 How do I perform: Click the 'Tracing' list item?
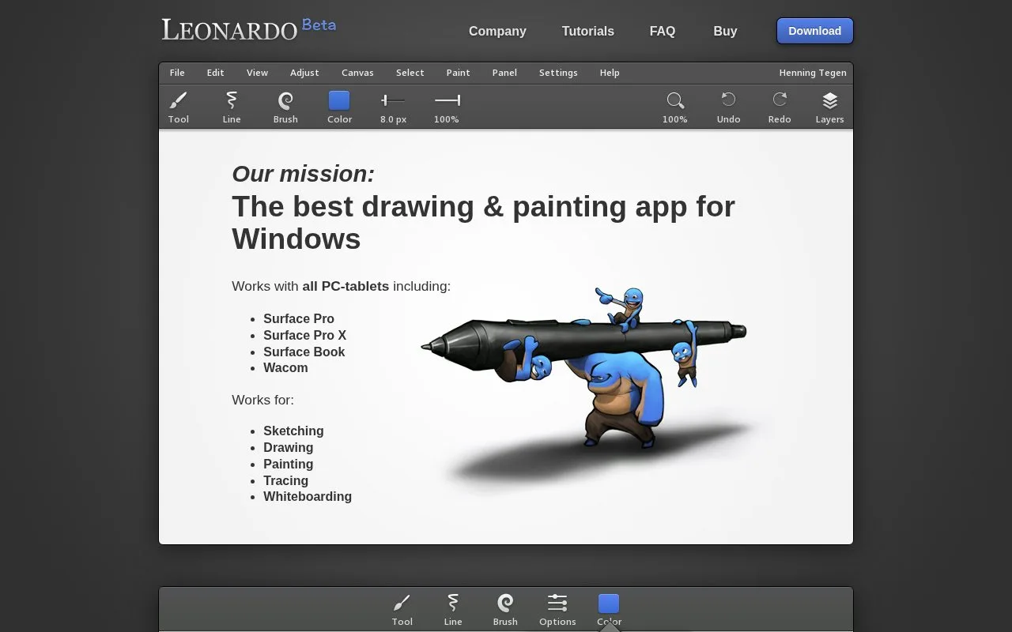pos(286,480)
